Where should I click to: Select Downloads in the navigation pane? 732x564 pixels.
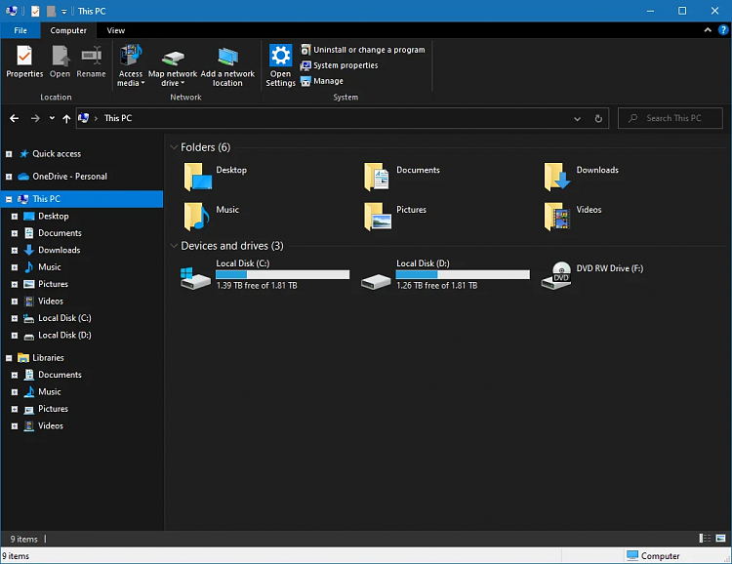(x=59, y=250)
